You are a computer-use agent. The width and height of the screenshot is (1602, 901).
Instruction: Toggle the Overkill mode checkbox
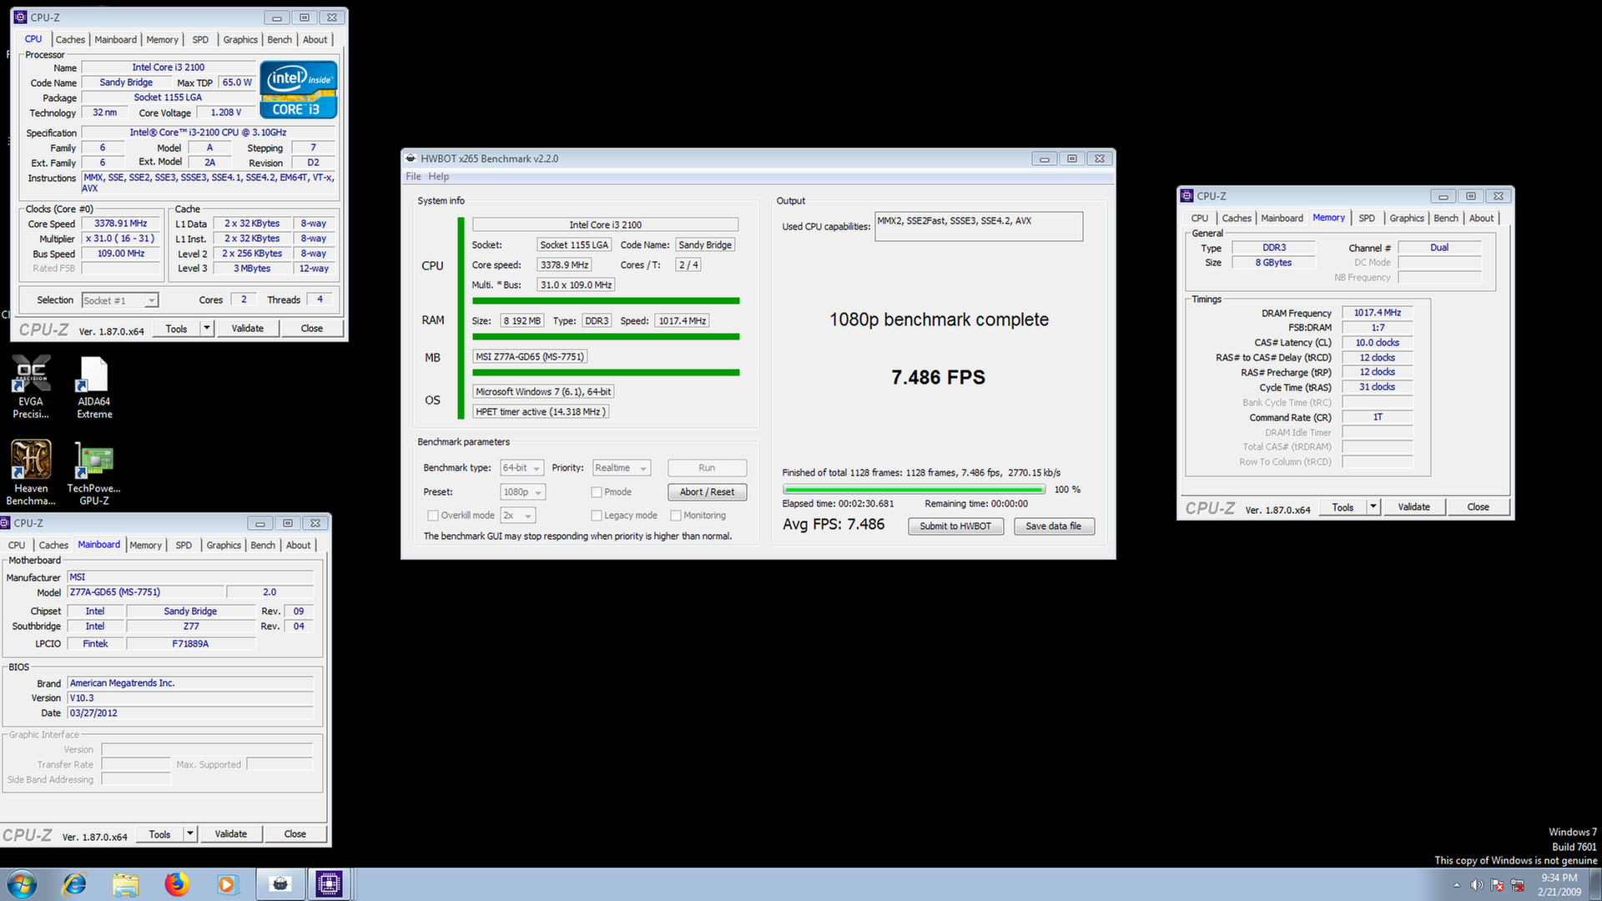[432, 516]
